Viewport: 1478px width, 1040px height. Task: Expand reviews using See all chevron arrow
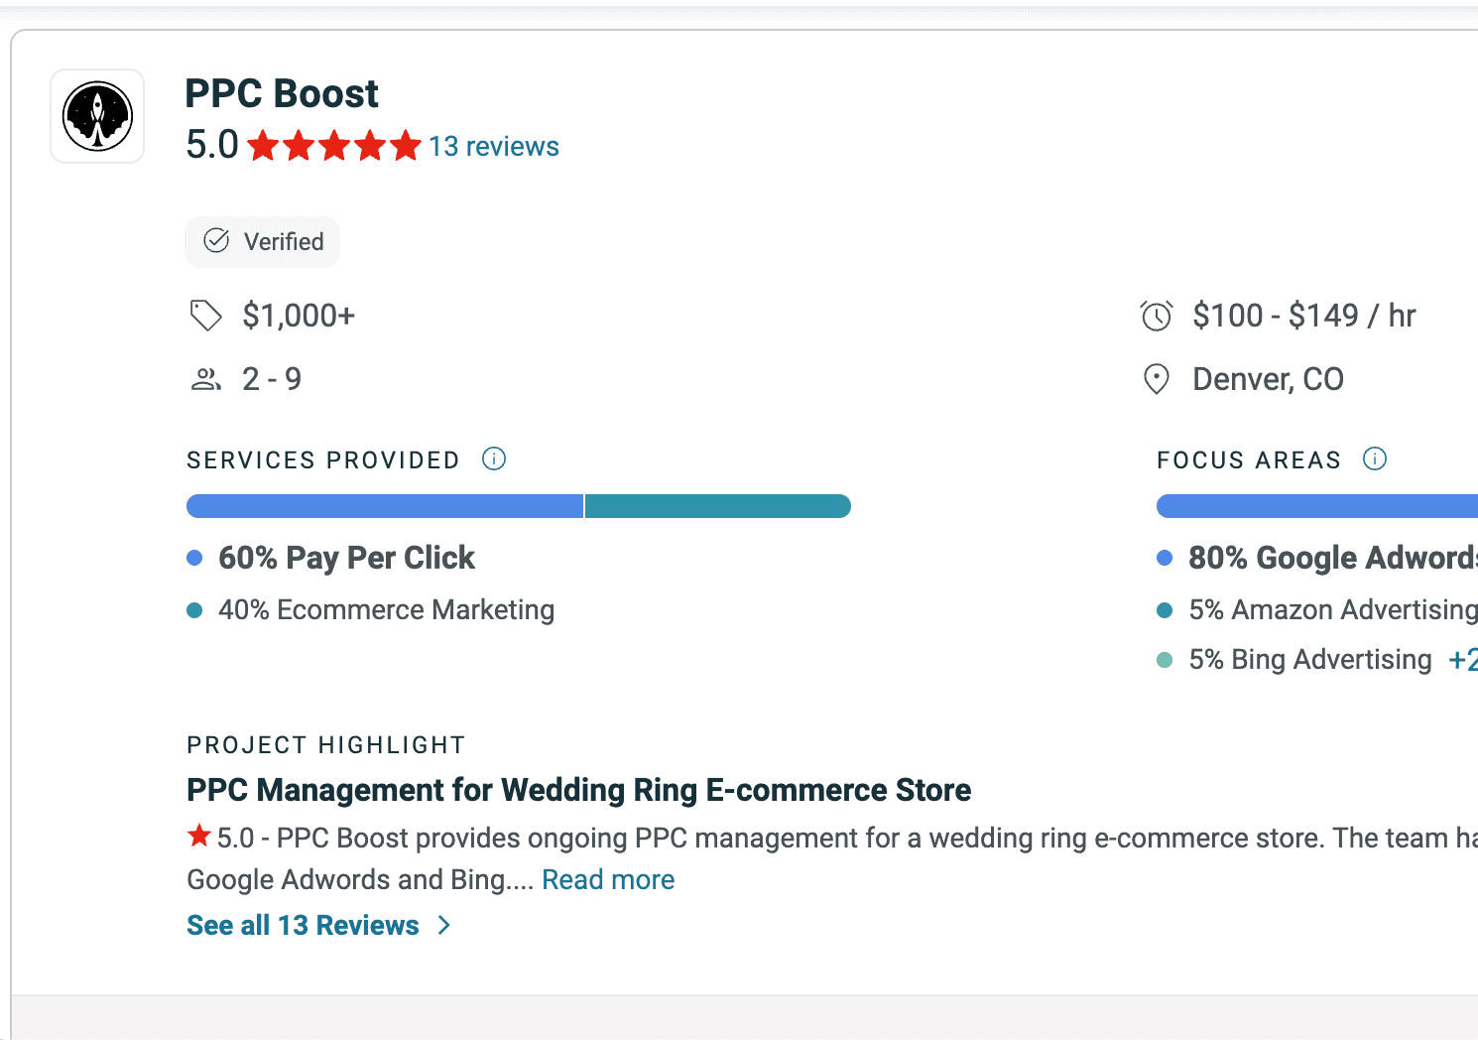(x=443, y=924)
